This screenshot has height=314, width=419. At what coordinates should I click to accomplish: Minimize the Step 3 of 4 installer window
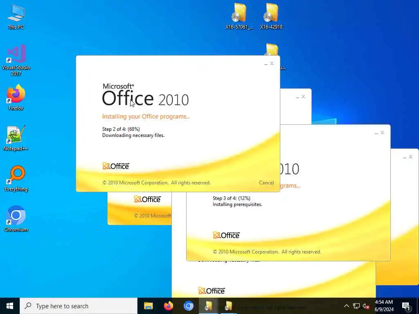376,133
